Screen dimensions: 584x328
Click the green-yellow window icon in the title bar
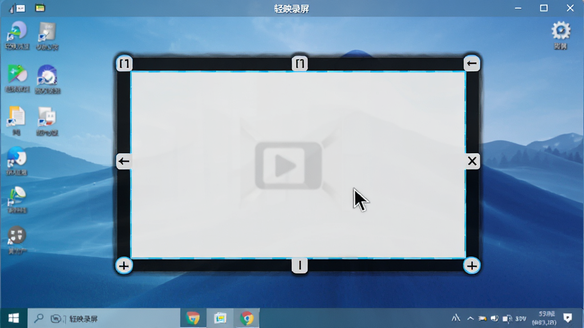point(40,8)
